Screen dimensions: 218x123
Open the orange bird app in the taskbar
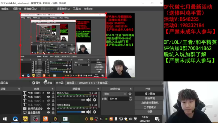(45, 119)
